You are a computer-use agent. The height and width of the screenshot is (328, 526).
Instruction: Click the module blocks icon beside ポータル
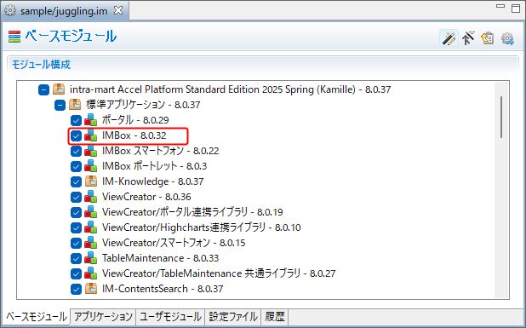tap(91, 120)
